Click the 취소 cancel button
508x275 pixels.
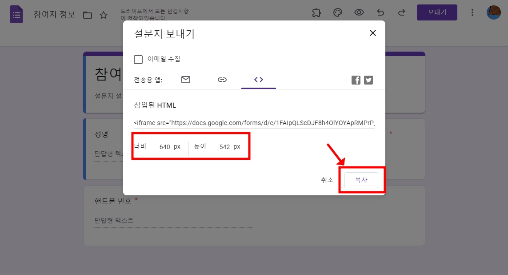point(327,180)
